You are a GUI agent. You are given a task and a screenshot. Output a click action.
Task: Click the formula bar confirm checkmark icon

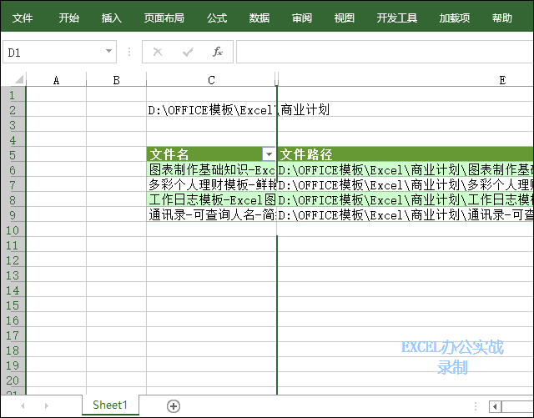coord(188,52)
